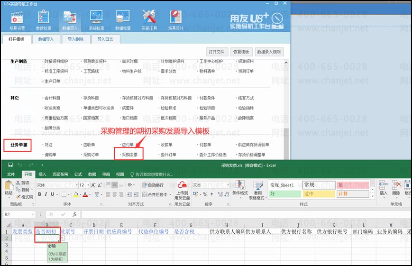Image resolution: width=412 pixels, height=266 pixels.
Task: Open 条件格式 in Excel ribbon
Action: [240, 189]
